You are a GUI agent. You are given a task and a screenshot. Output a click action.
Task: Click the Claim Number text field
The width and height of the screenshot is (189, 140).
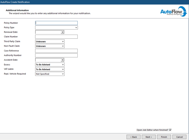tap(56, 37)
